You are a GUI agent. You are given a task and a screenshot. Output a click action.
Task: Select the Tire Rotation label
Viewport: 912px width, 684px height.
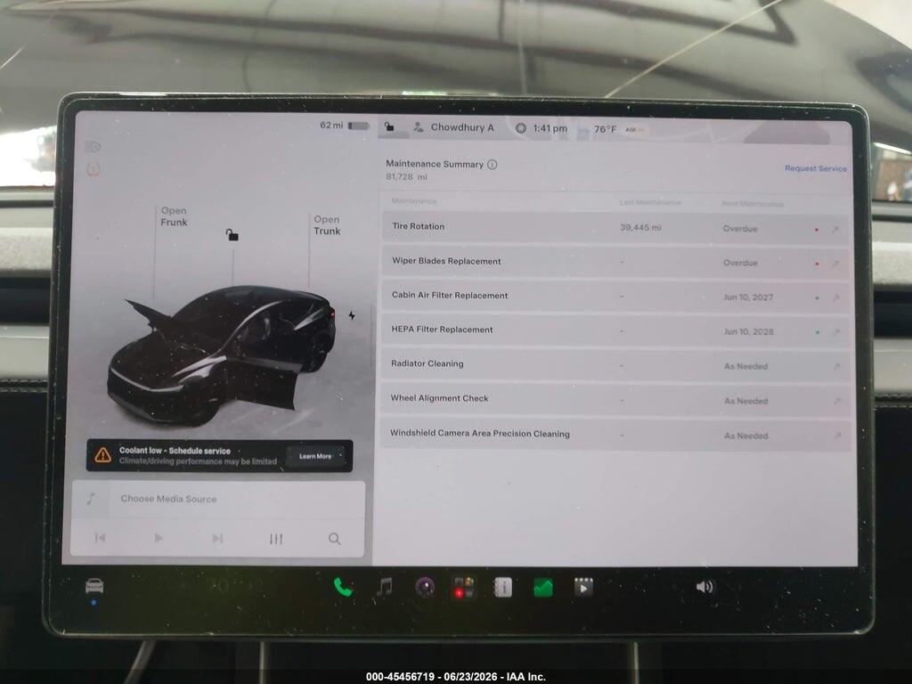(419, 226)
